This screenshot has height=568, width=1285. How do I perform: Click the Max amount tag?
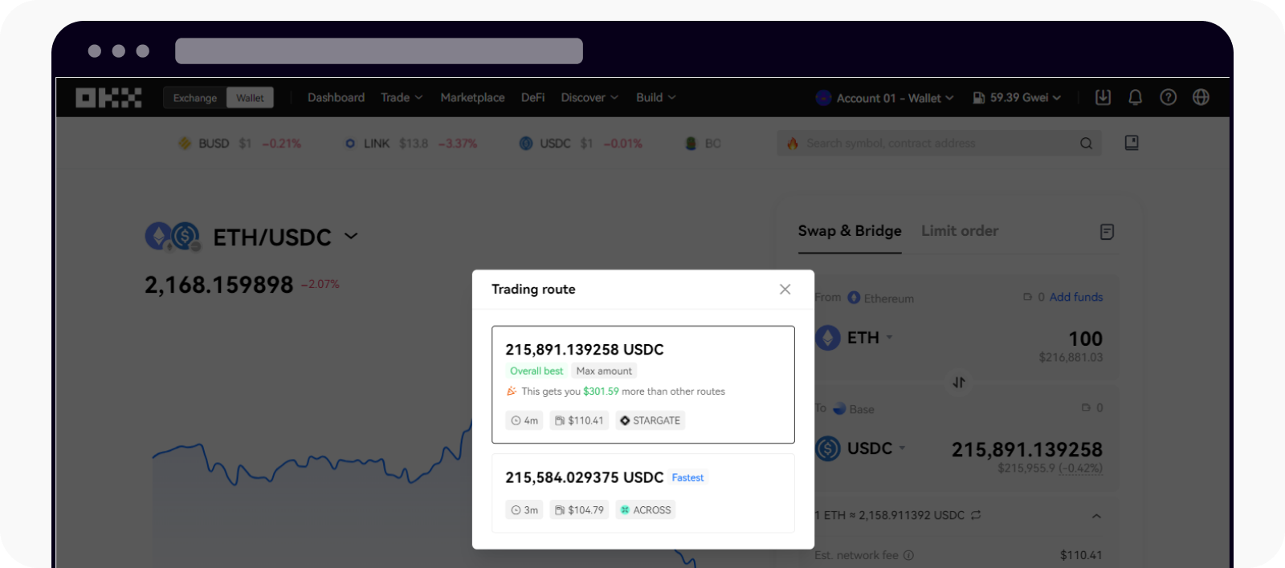[604, 371]
